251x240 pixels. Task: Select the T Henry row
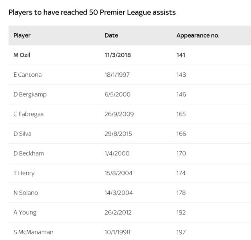tap(130, 173)
